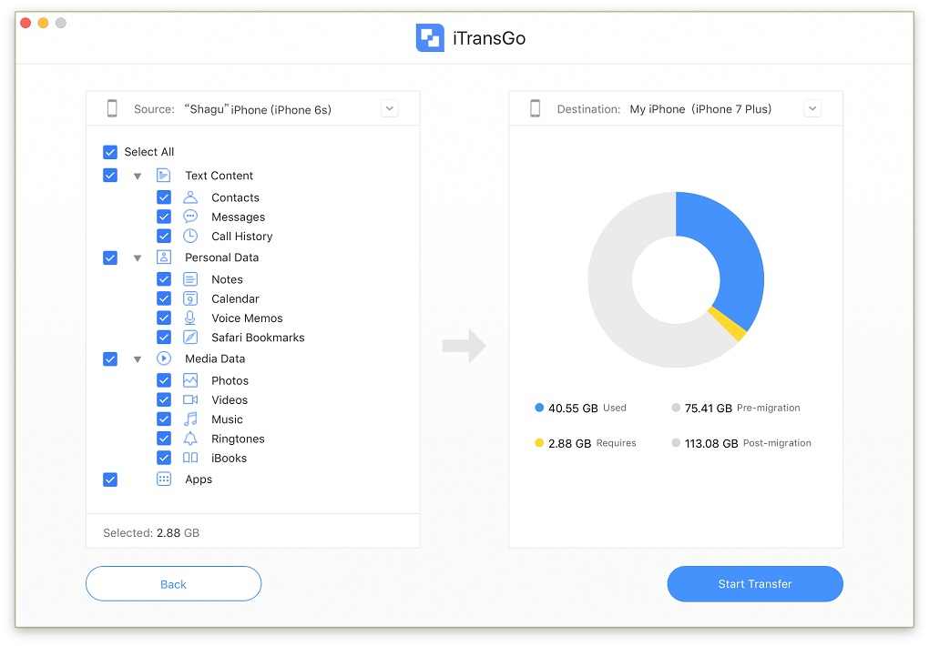The height and width of the screenshot is (646, 929).
Task: Click the Photos picture icon
Action: [190, 380]
